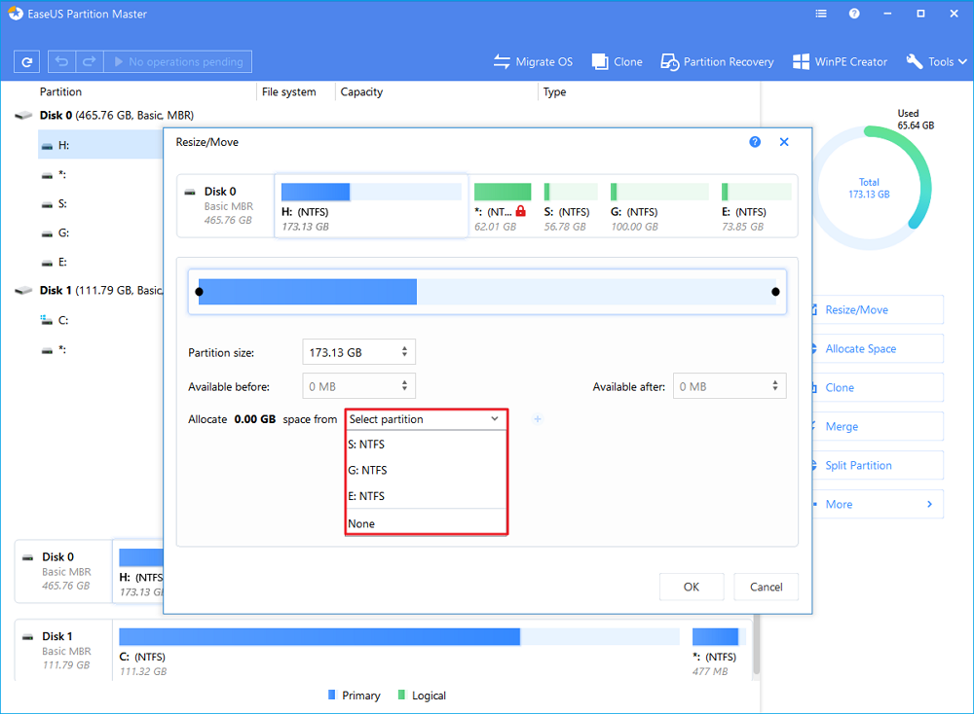Image resolution: width=974 pixels, height=714 pixels.
Task: Select G: NTFS 100.00 GB partition block
Action: [x=659, y=206]
